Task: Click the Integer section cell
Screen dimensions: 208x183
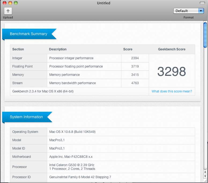Action: click(x=28, y=58)
